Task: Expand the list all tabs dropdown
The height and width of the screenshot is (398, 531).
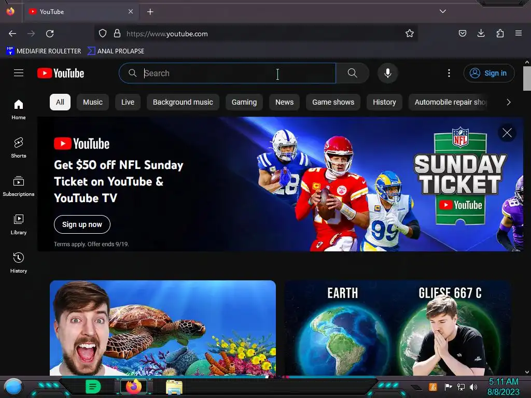Action: click(443, 11)
